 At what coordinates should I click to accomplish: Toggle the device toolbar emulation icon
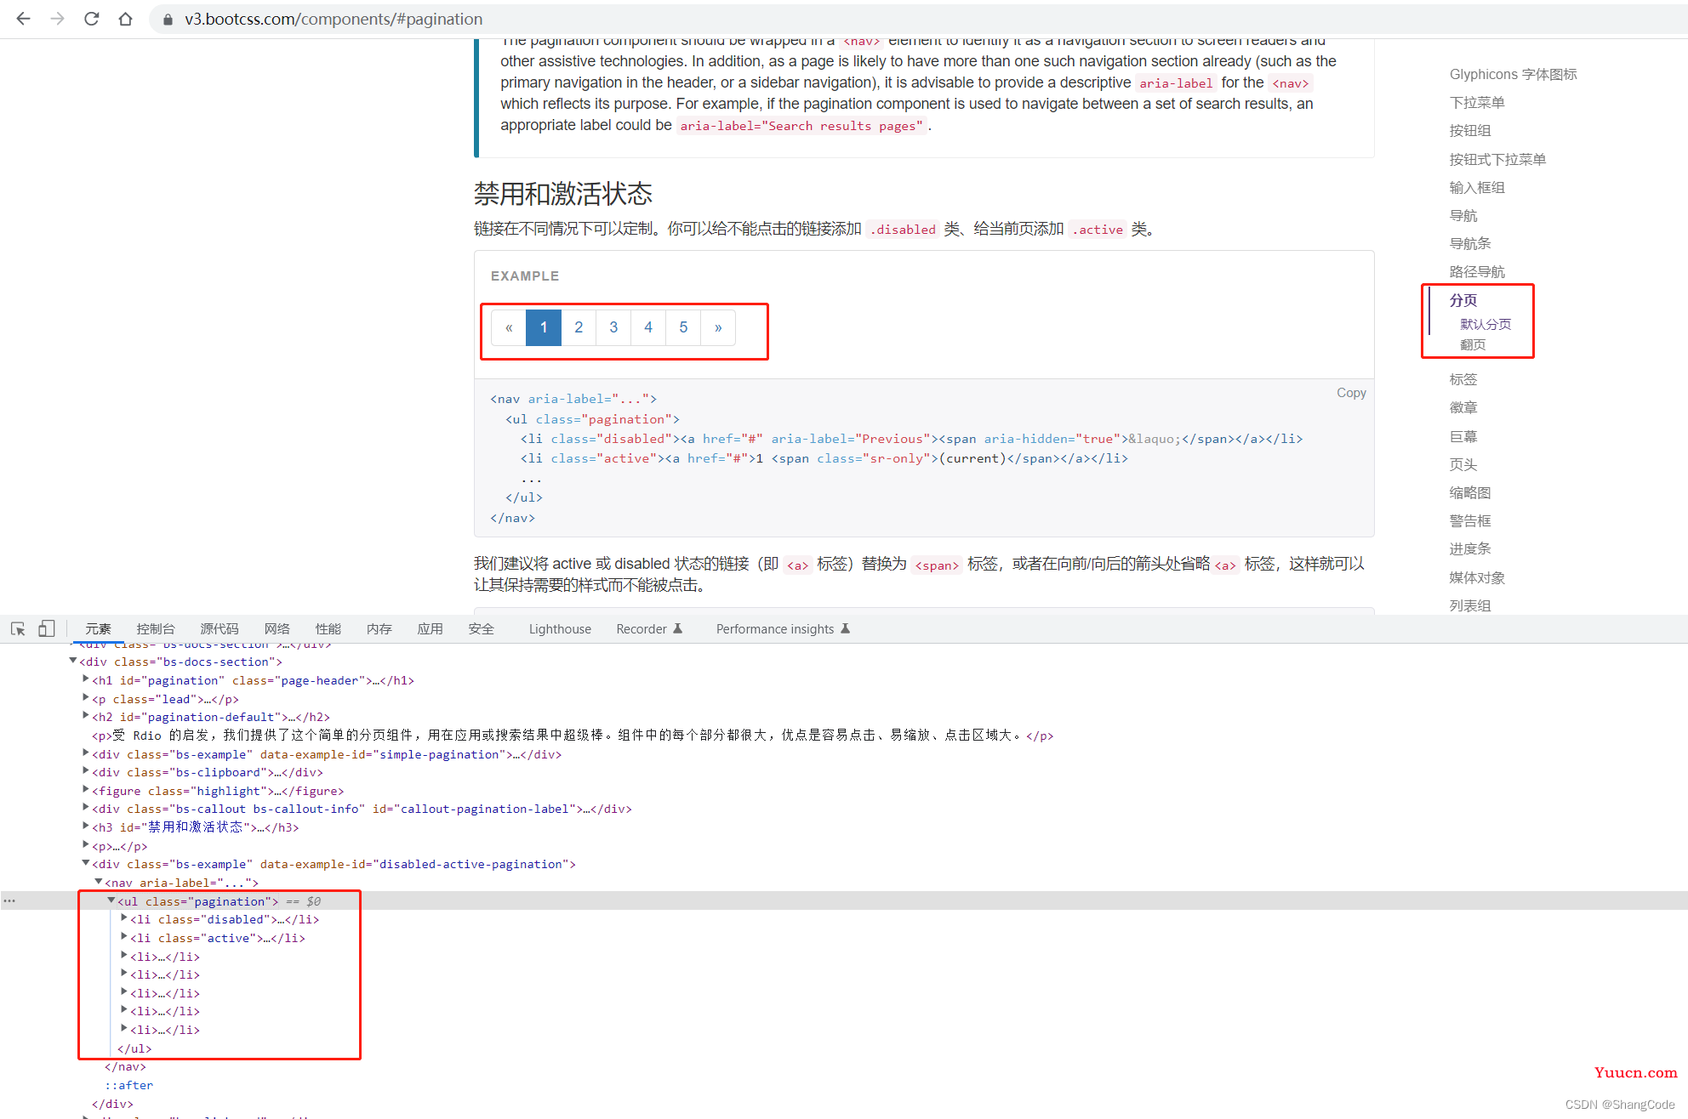pyautogui.click(x=47, y=628)
